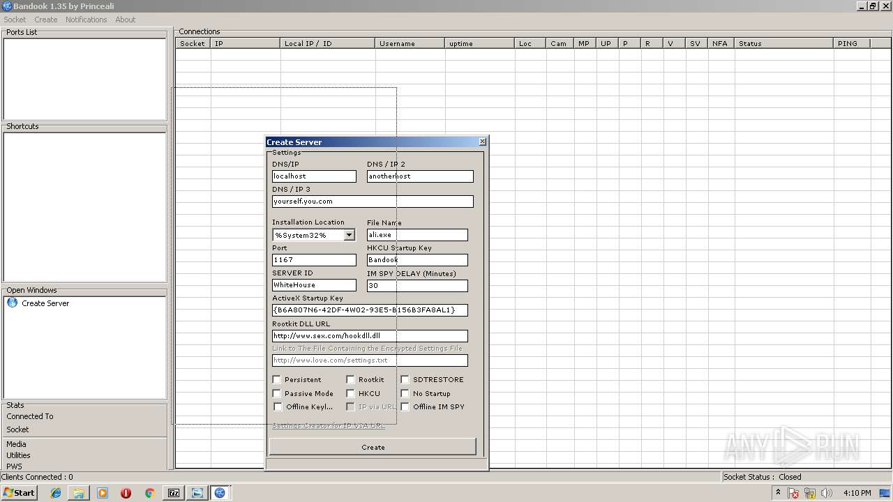893x502 pixels.
Task: Show hidden tray icons arrow
Action: click(778, 493)
